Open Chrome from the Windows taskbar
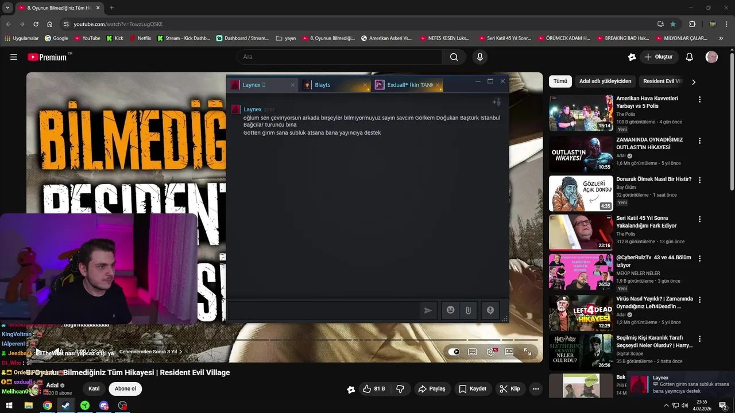Screen dimensions: 735x413 coord(47,406)
